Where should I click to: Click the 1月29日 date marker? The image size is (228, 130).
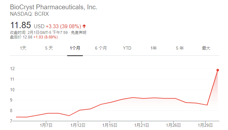click(204, 125)
